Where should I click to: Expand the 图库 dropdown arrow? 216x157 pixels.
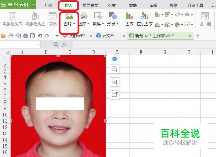88,24
